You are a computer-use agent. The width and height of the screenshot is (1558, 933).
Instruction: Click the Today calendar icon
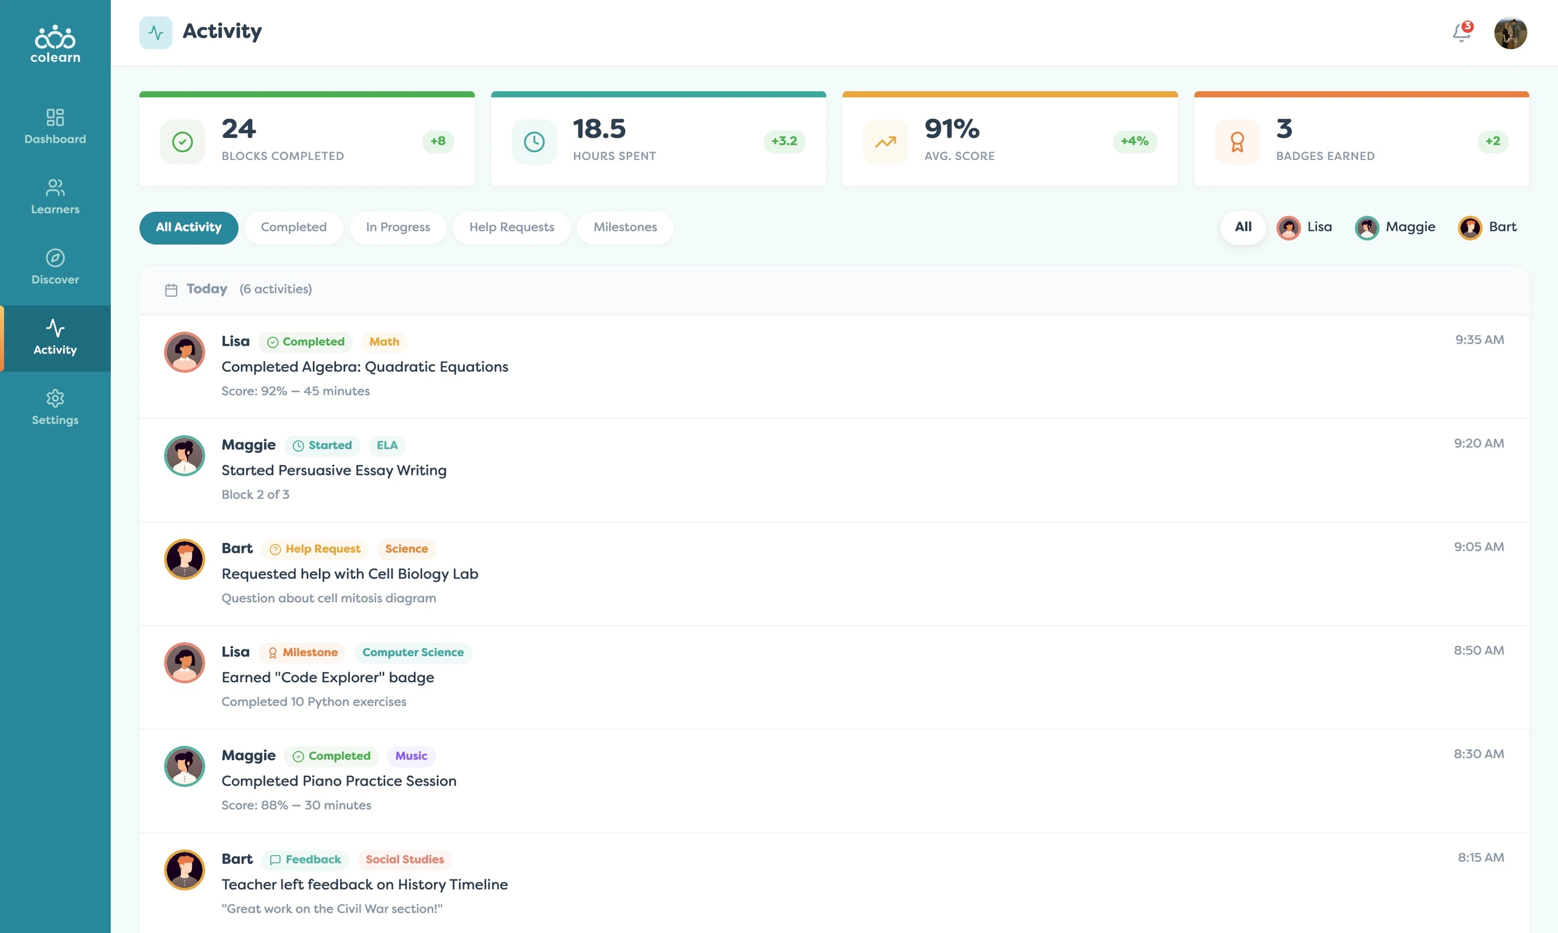pyautogui.click(x=171, y=289)
